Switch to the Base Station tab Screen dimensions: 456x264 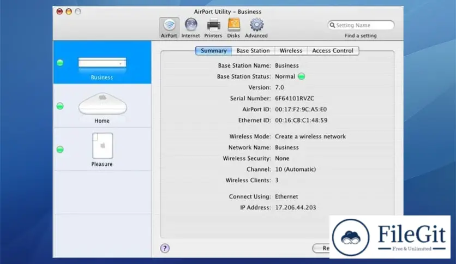(x=253, y=51)
